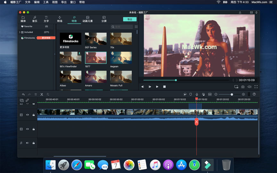Image resolution: width=277 pixels, height=173 pixels.
Task: Play the preview video
Action: (157, 87)
